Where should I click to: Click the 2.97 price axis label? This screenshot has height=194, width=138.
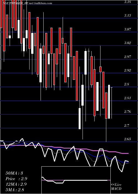point(128,57)
